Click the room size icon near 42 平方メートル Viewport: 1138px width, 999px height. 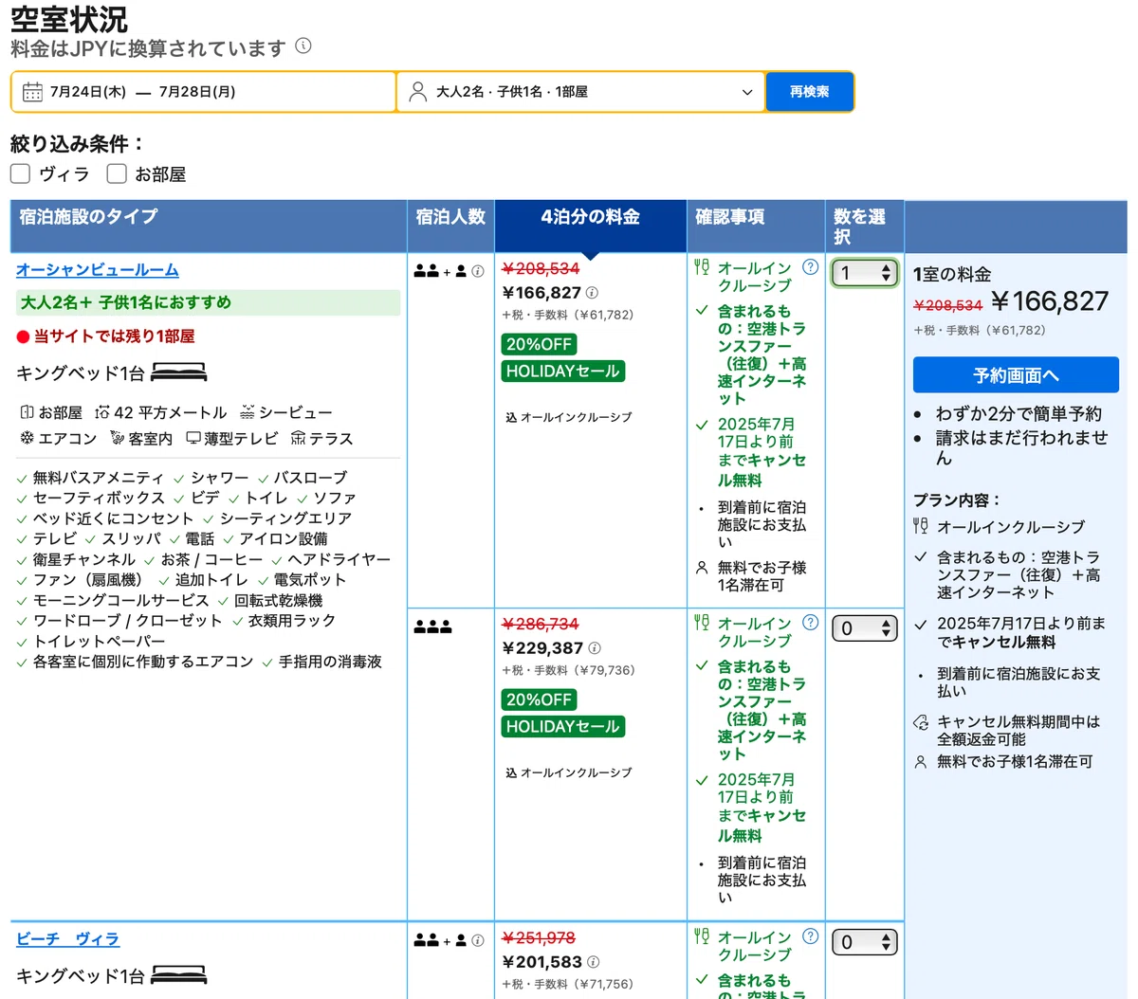102,412
